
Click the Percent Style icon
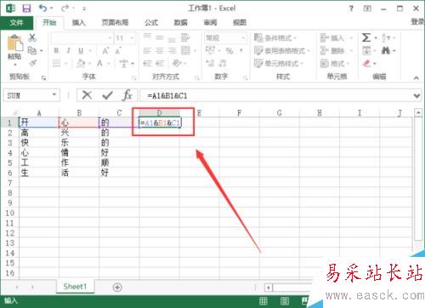[229, 51]
